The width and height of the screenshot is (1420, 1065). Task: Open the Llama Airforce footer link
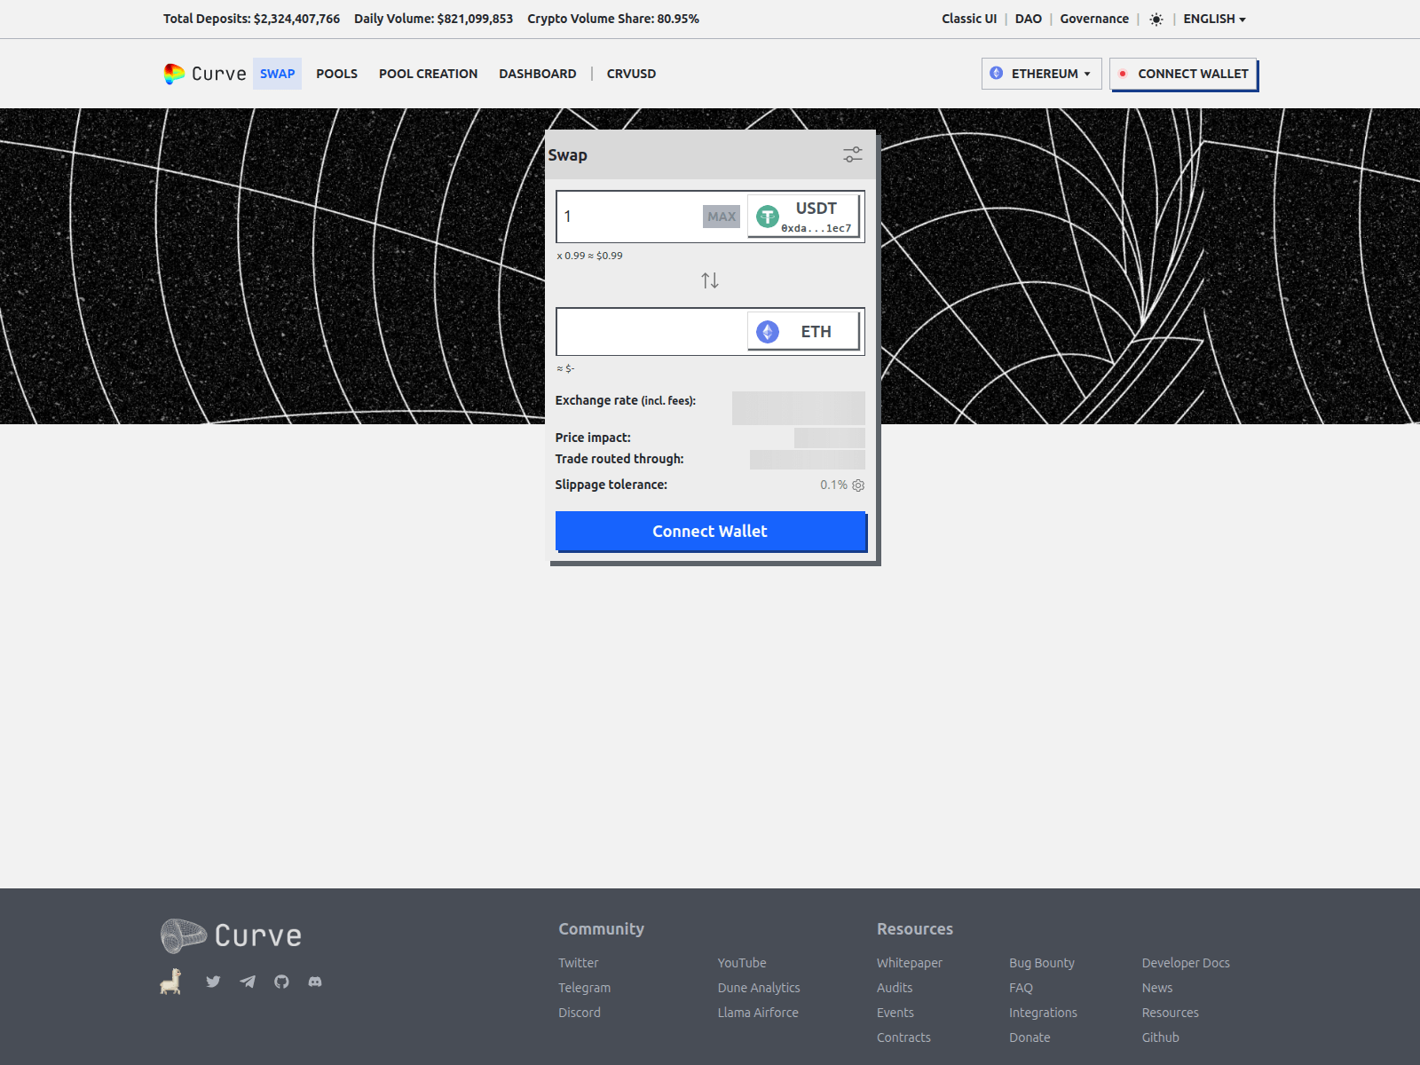coord(757,1012)
